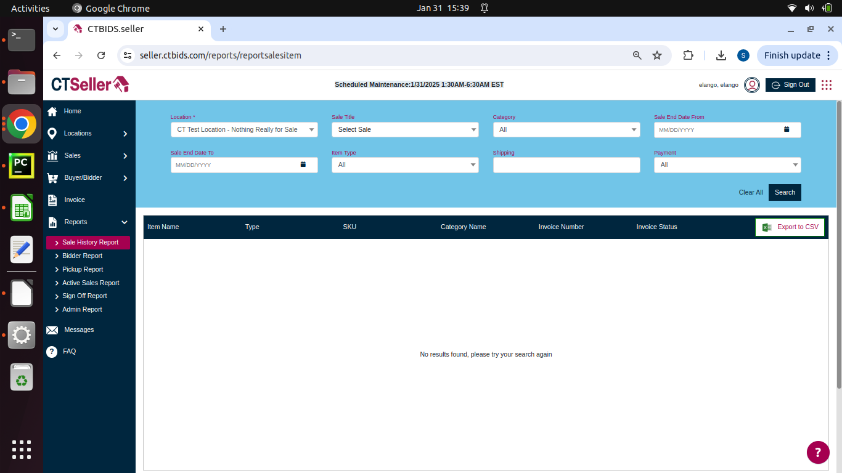Image resolution: width=842 pixels, height=473 pixels.
Task: Open the Payment dropdown
Action: (x=727, y=165)
